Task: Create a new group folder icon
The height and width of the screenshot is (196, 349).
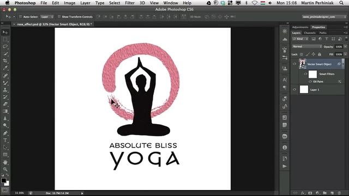Action: 325,193
